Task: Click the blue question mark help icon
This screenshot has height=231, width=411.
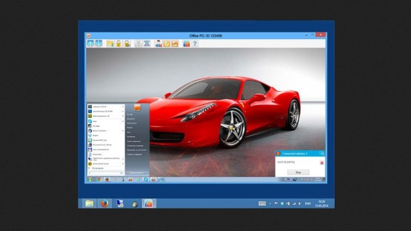Action: coord(195,44)
